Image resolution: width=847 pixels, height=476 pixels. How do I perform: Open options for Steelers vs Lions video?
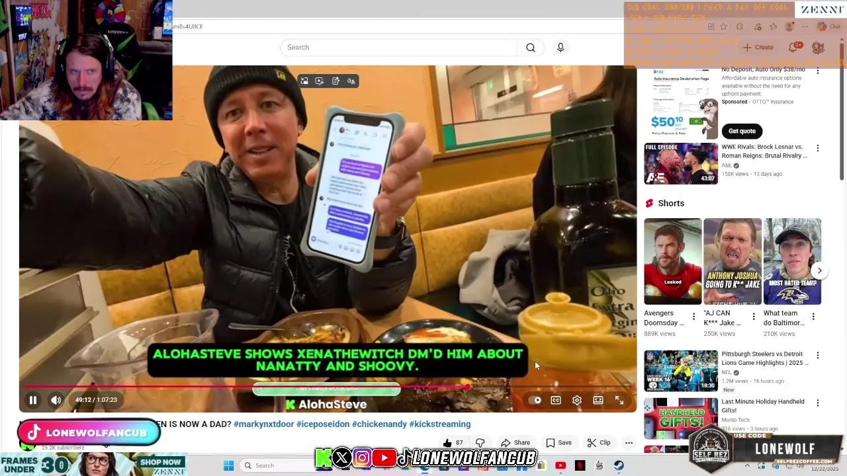(x=818, y=356)
